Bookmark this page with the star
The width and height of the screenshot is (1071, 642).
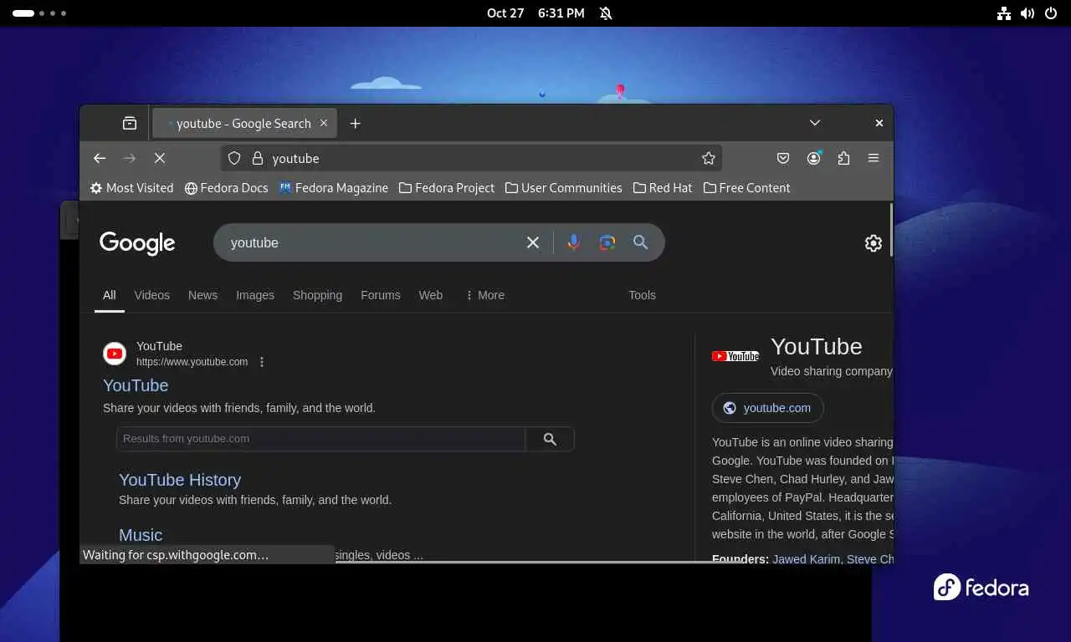709,158
